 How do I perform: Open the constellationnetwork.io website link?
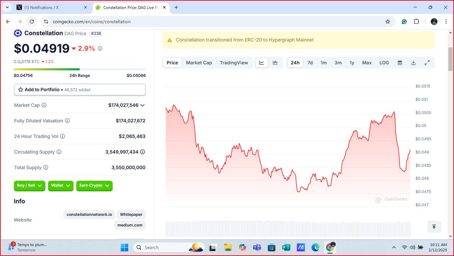[x=89, y=214]
